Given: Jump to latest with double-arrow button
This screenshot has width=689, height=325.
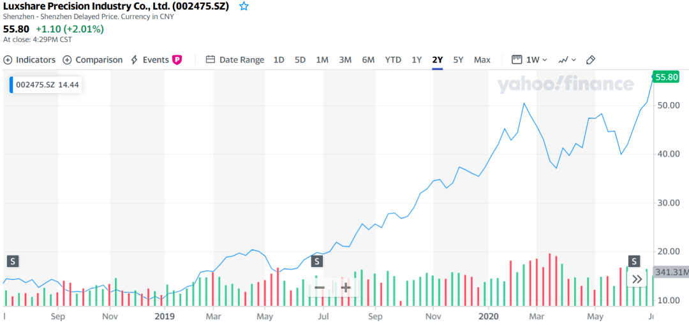Looking at the screenshot, I should coord(637,279).
